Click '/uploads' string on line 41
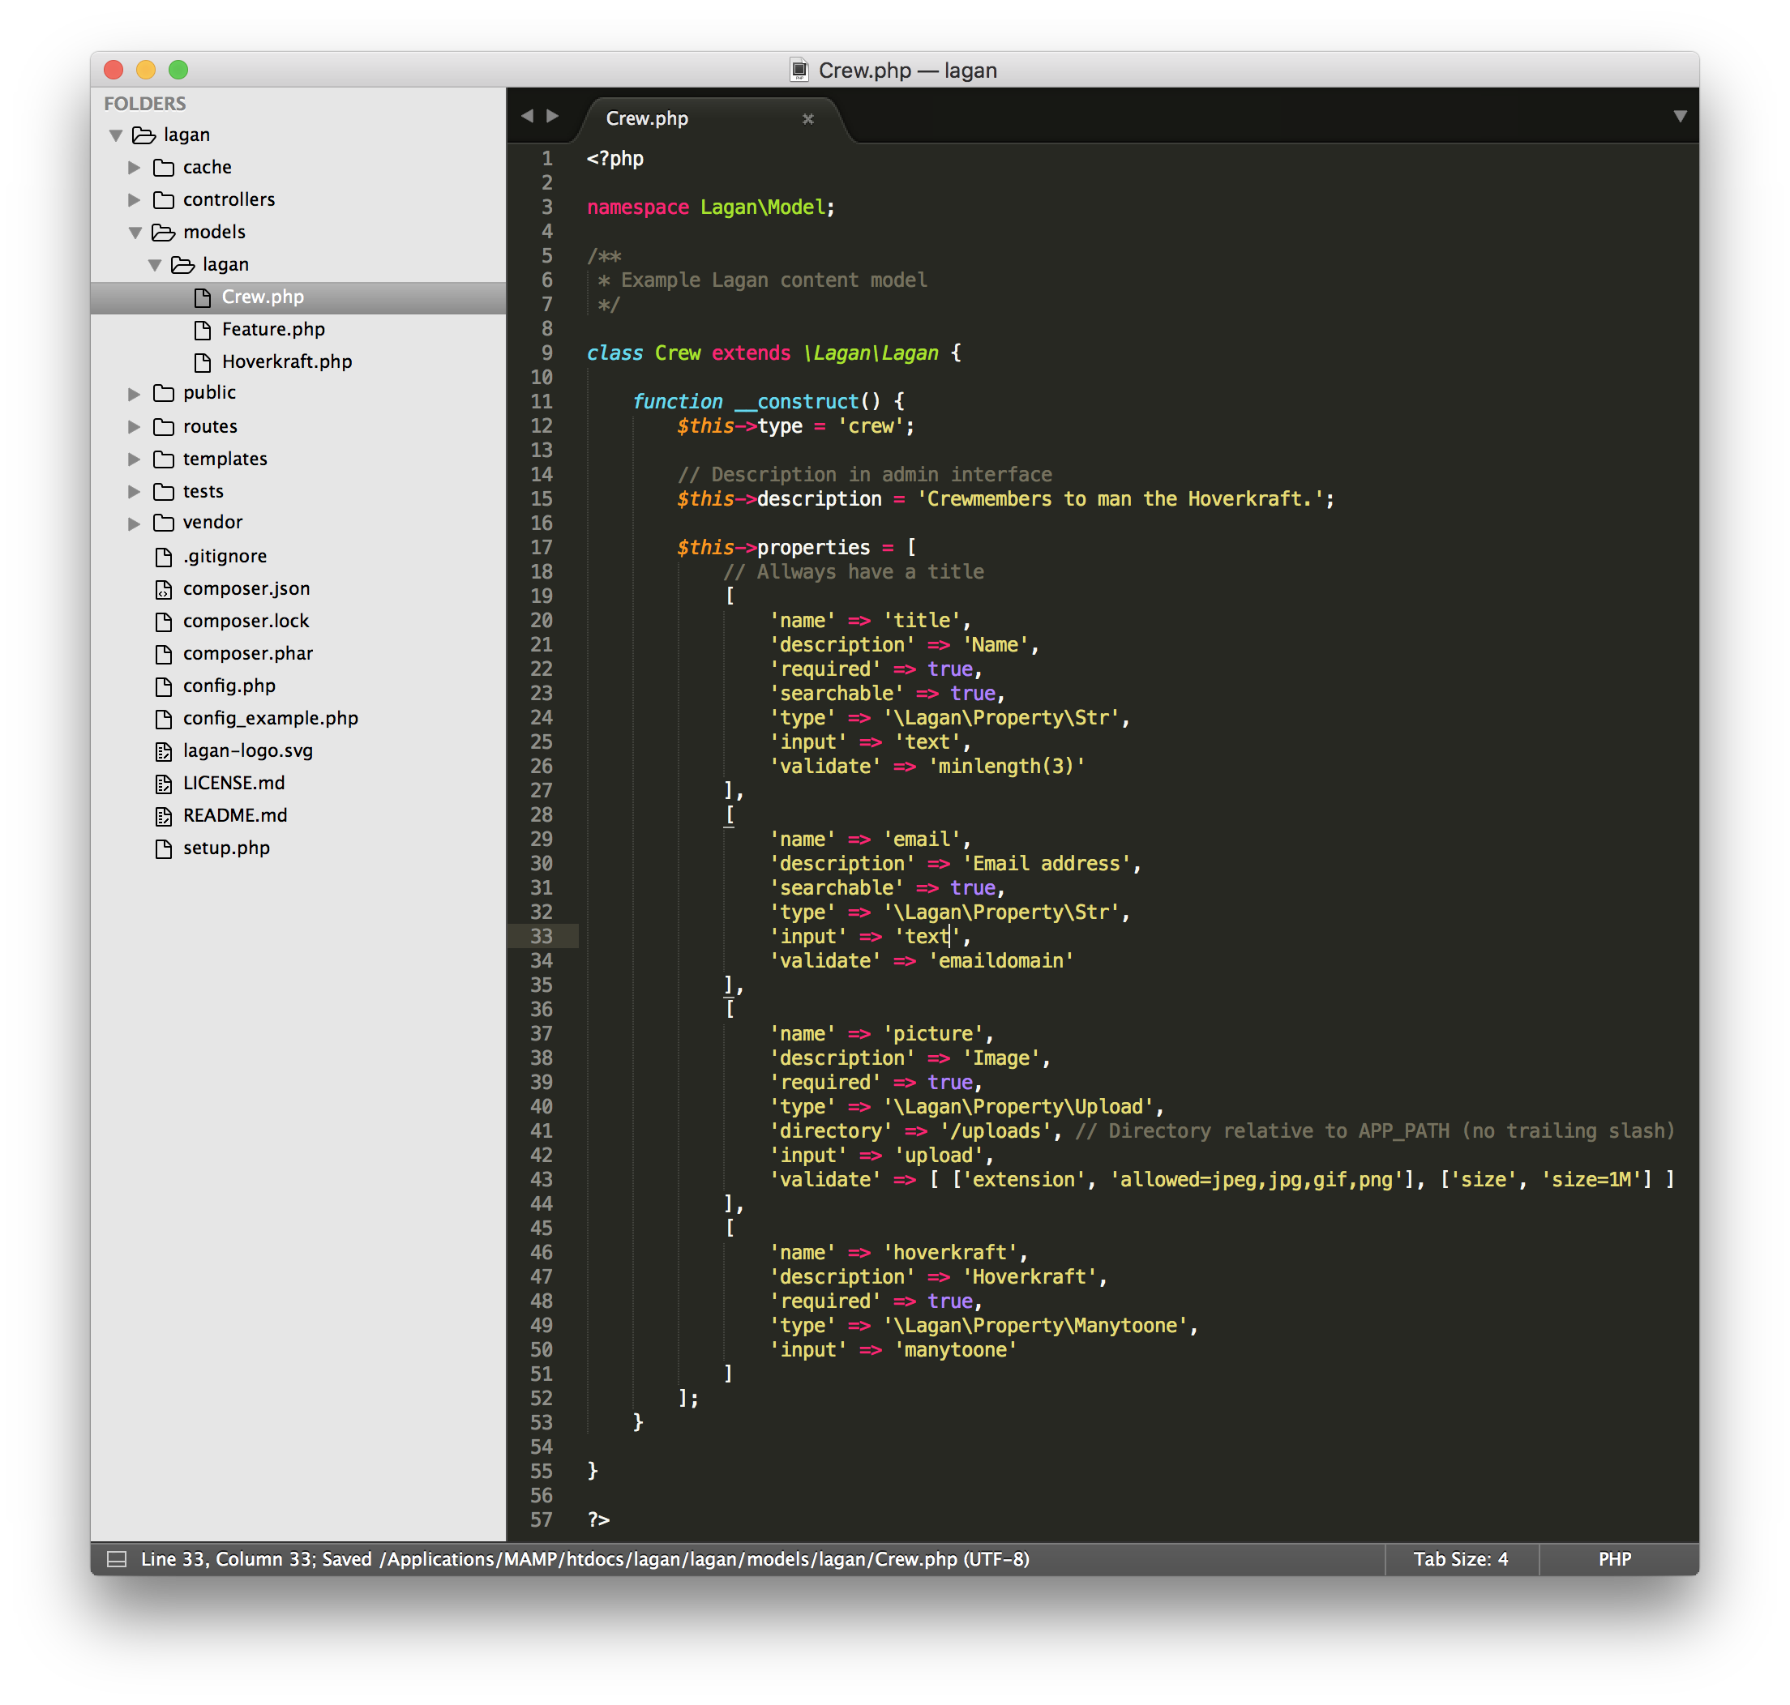The image size is (1790, 1705). click(x=996, y=1130)
